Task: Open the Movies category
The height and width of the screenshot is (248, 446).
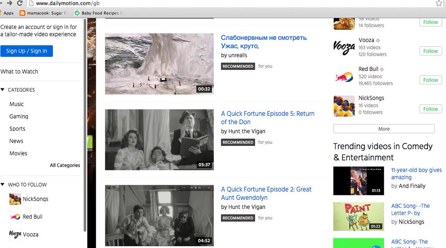Action: [18, 153]
